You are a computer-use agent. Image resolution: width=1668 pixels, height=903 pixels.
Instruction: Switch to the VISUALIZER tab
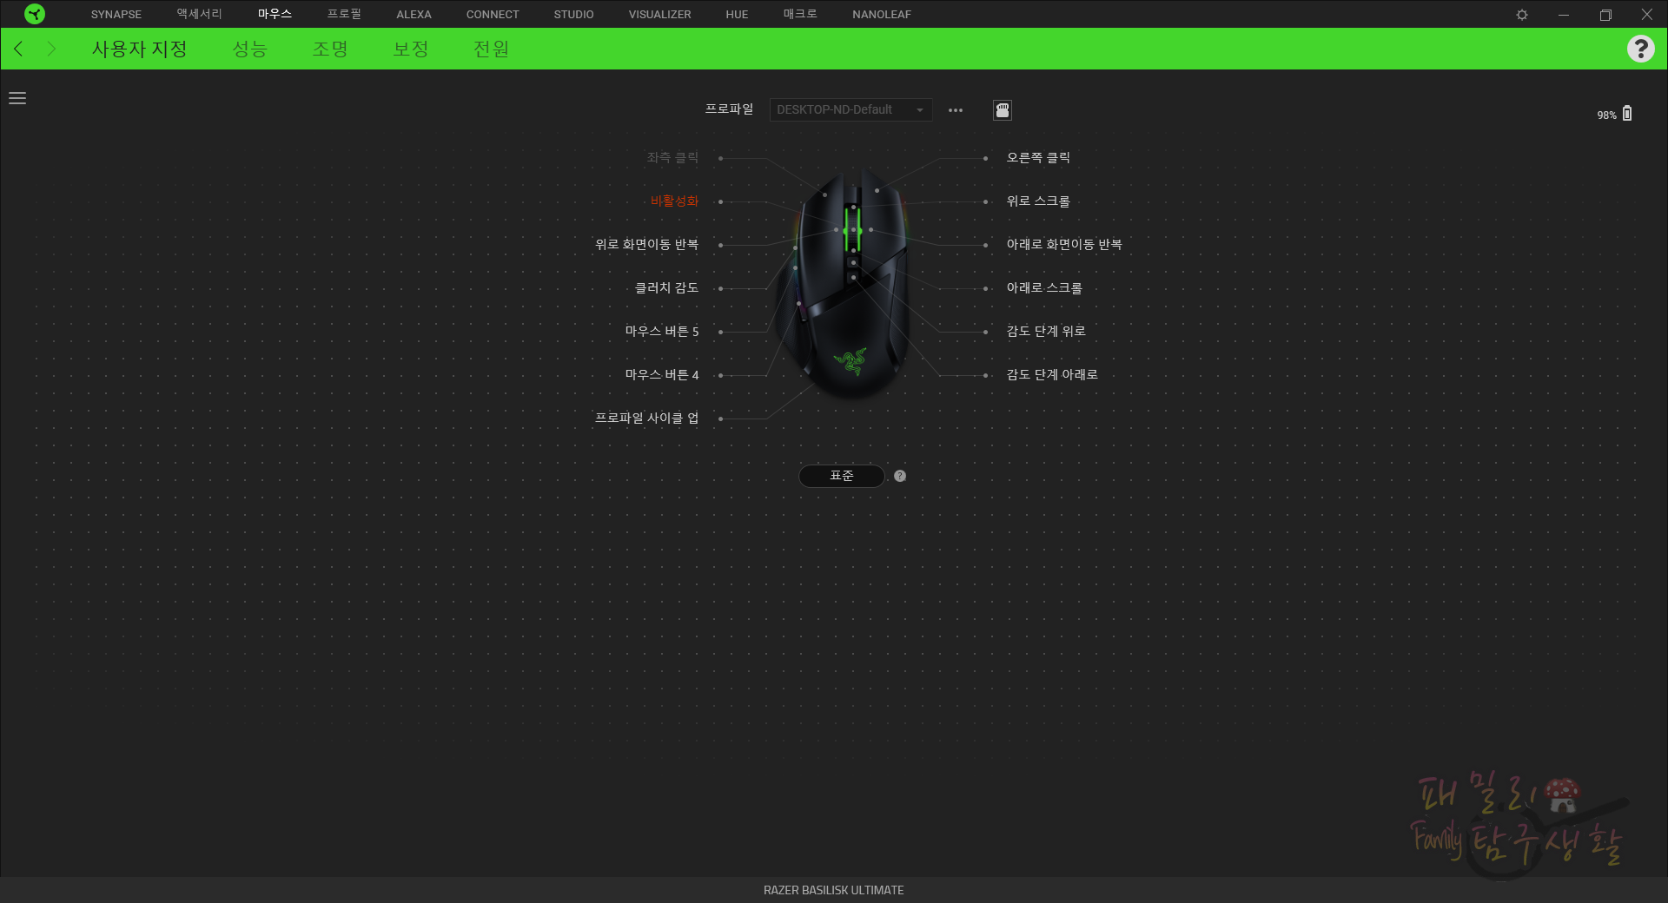(660, 15)
